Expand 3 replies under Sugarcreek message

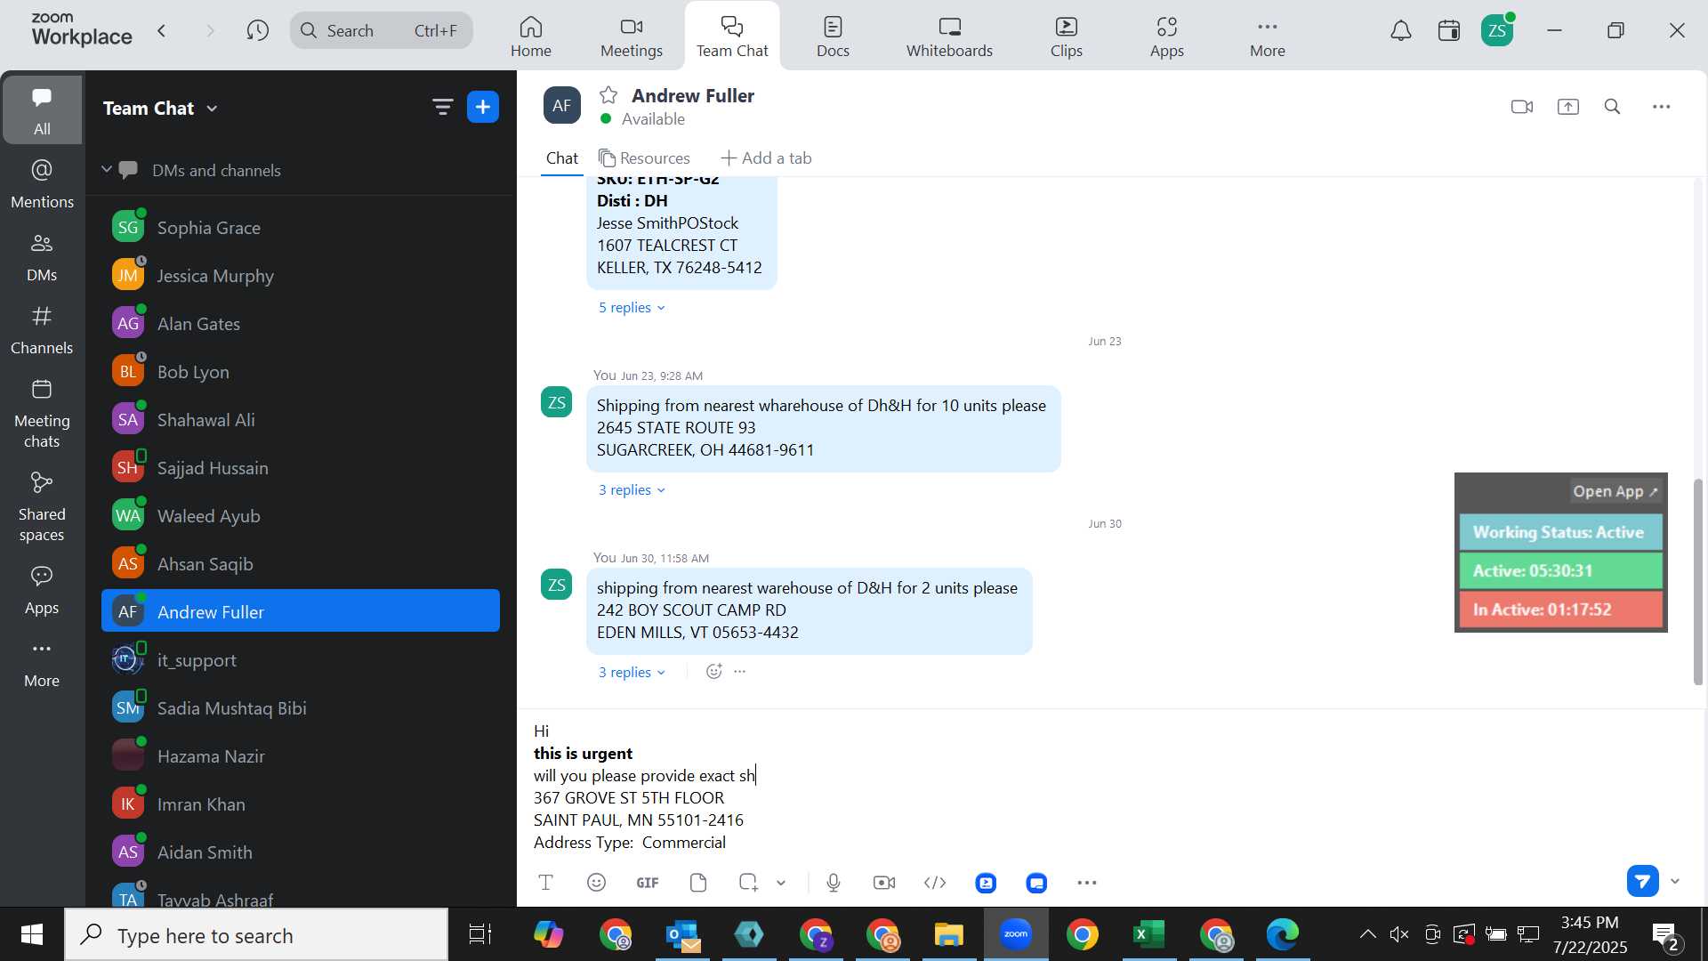(632, 490)
